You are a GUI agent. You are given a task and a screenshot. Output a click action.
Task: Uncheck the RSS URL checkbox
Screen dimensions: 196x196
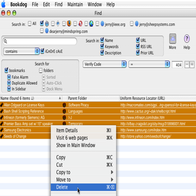tap(138, 46)
